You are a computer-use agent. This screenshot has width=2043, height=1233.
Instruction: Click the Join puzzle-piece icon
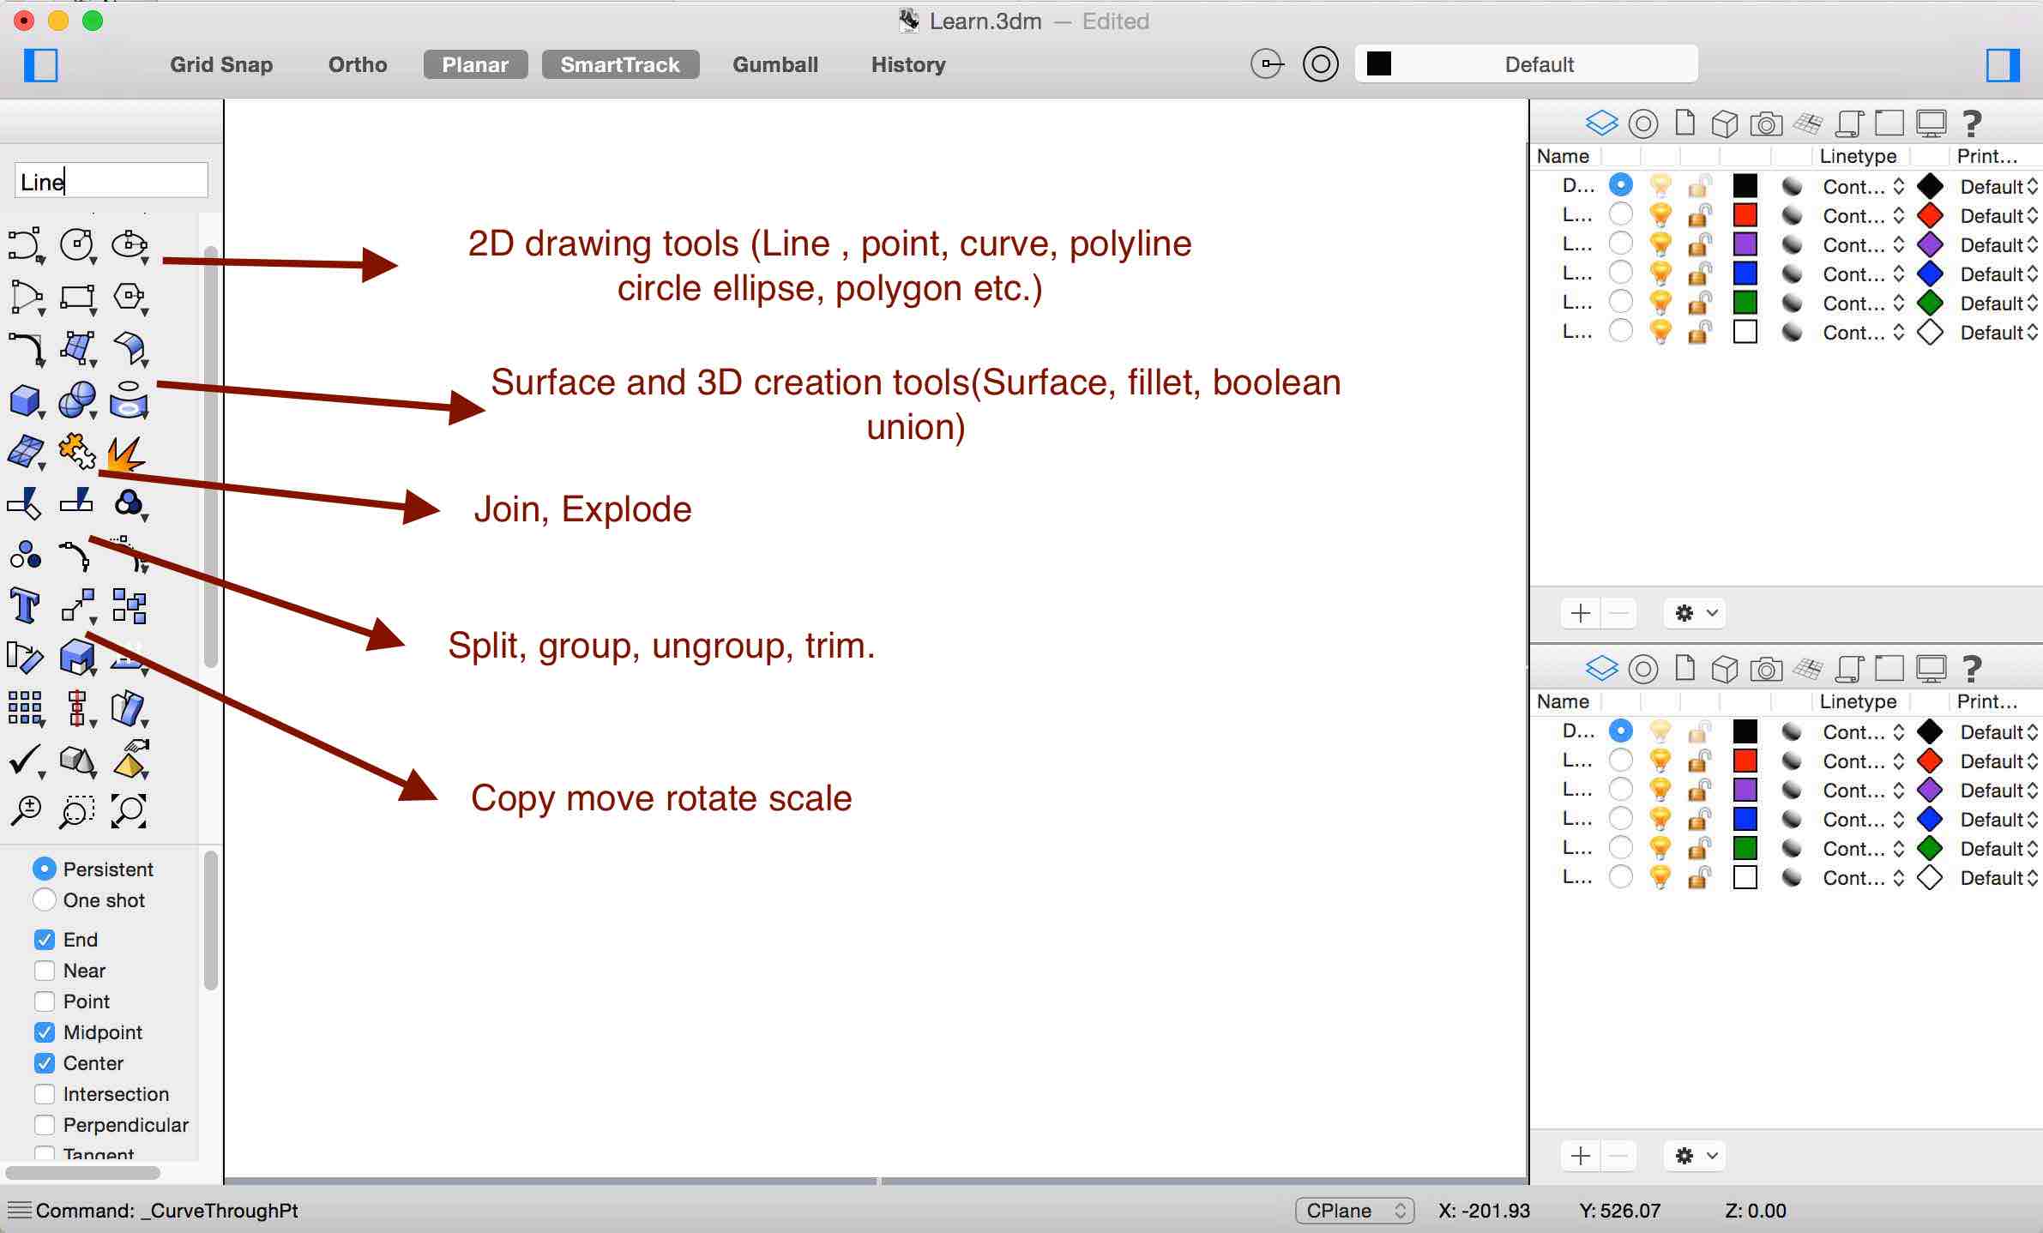click(x=76, y=451)
